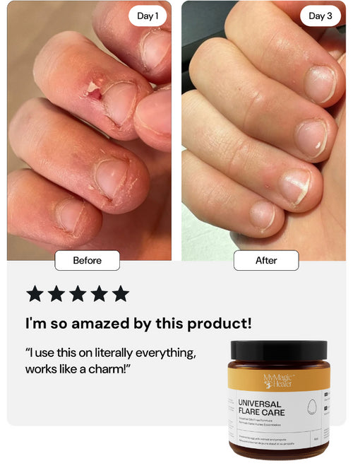Open the Day 3 after photo
Screen dimensions: 353x468
(x=263, y=130)
